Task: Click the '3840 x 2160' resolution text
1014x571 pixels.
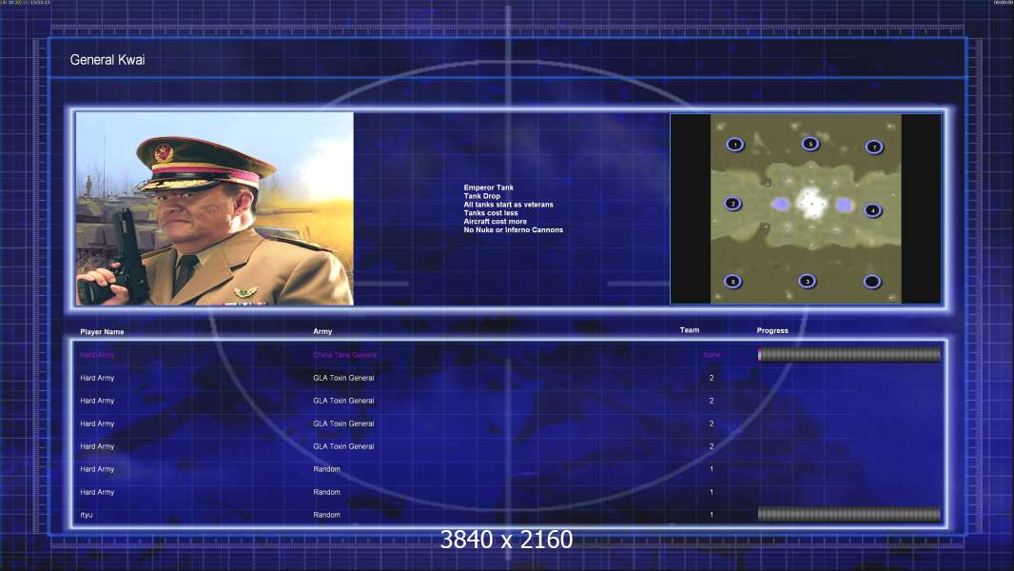Action: tap(506, 540)
